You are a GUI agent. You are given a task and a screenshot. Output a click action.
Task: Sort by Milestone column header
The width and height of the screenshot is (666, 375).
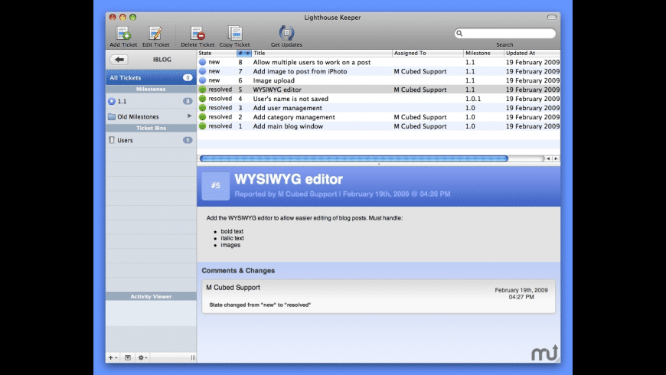click(x=484, y=53)
